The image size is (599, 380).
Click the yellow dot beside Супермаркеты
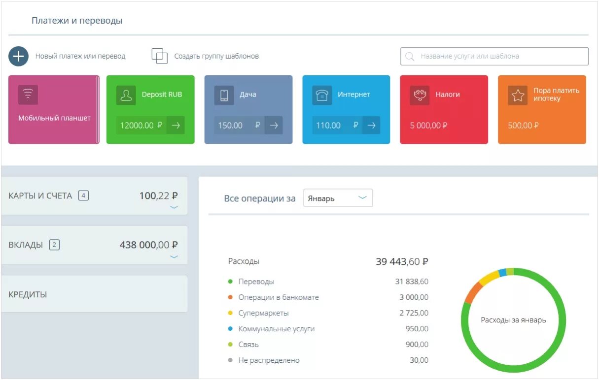coord(230,313)
